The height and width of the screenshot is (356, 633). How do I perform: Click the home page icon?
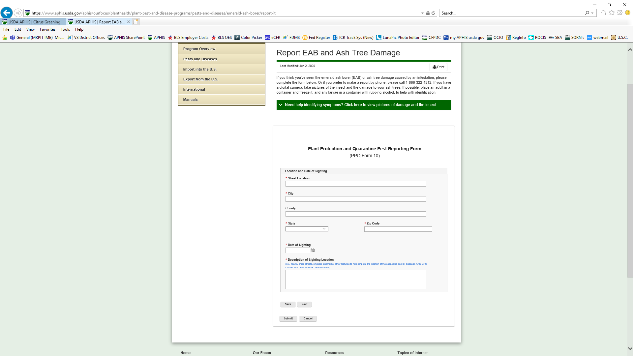[x=603, y=13]
